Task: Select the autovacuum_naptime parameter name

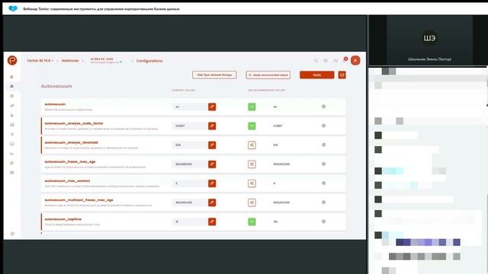Action: coord(63,219)
